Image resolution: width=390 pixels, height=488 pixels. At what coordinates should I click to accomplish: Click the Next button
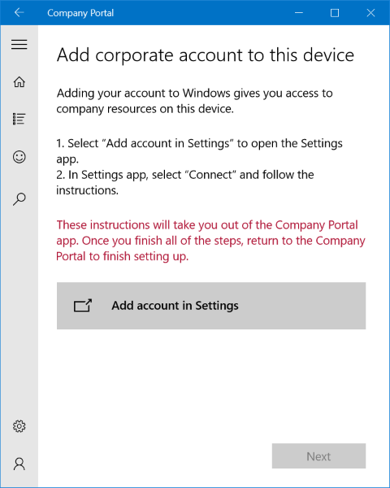[x=318, y=456]
